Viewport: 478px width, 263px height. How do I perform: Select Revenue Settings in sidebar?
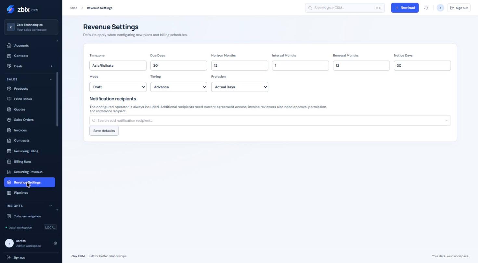click(x=30, y=182)
